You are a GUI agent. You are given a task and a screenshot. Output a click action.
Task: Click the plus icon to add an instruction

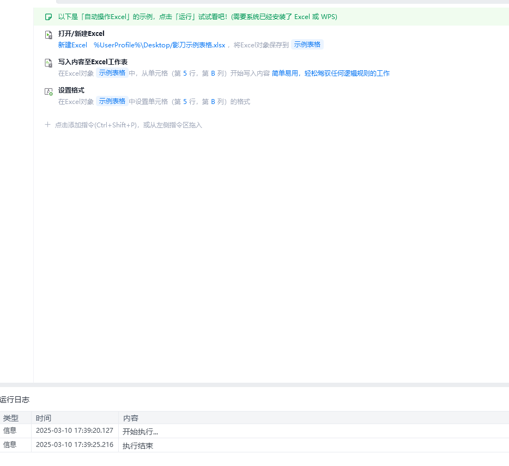[48, 125]
